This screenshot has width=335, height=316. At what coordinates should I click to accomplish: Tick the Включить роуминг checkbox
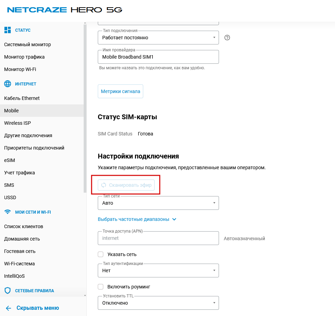click(101, 287)
